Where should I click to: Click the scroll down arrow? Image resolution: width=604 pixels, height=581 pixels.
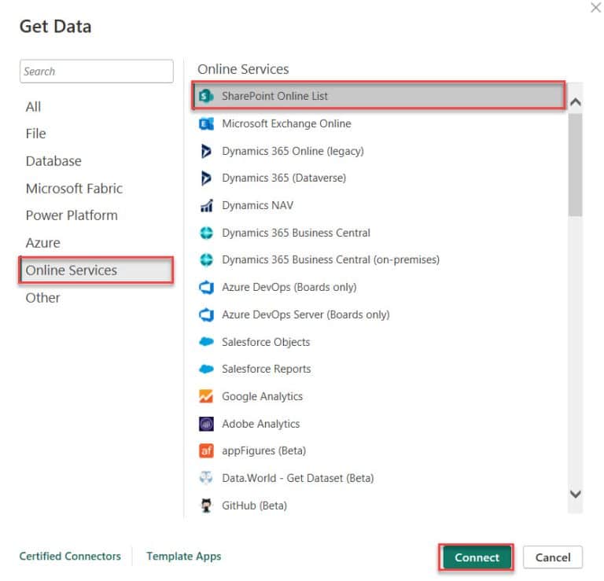[x=576, y=494]
